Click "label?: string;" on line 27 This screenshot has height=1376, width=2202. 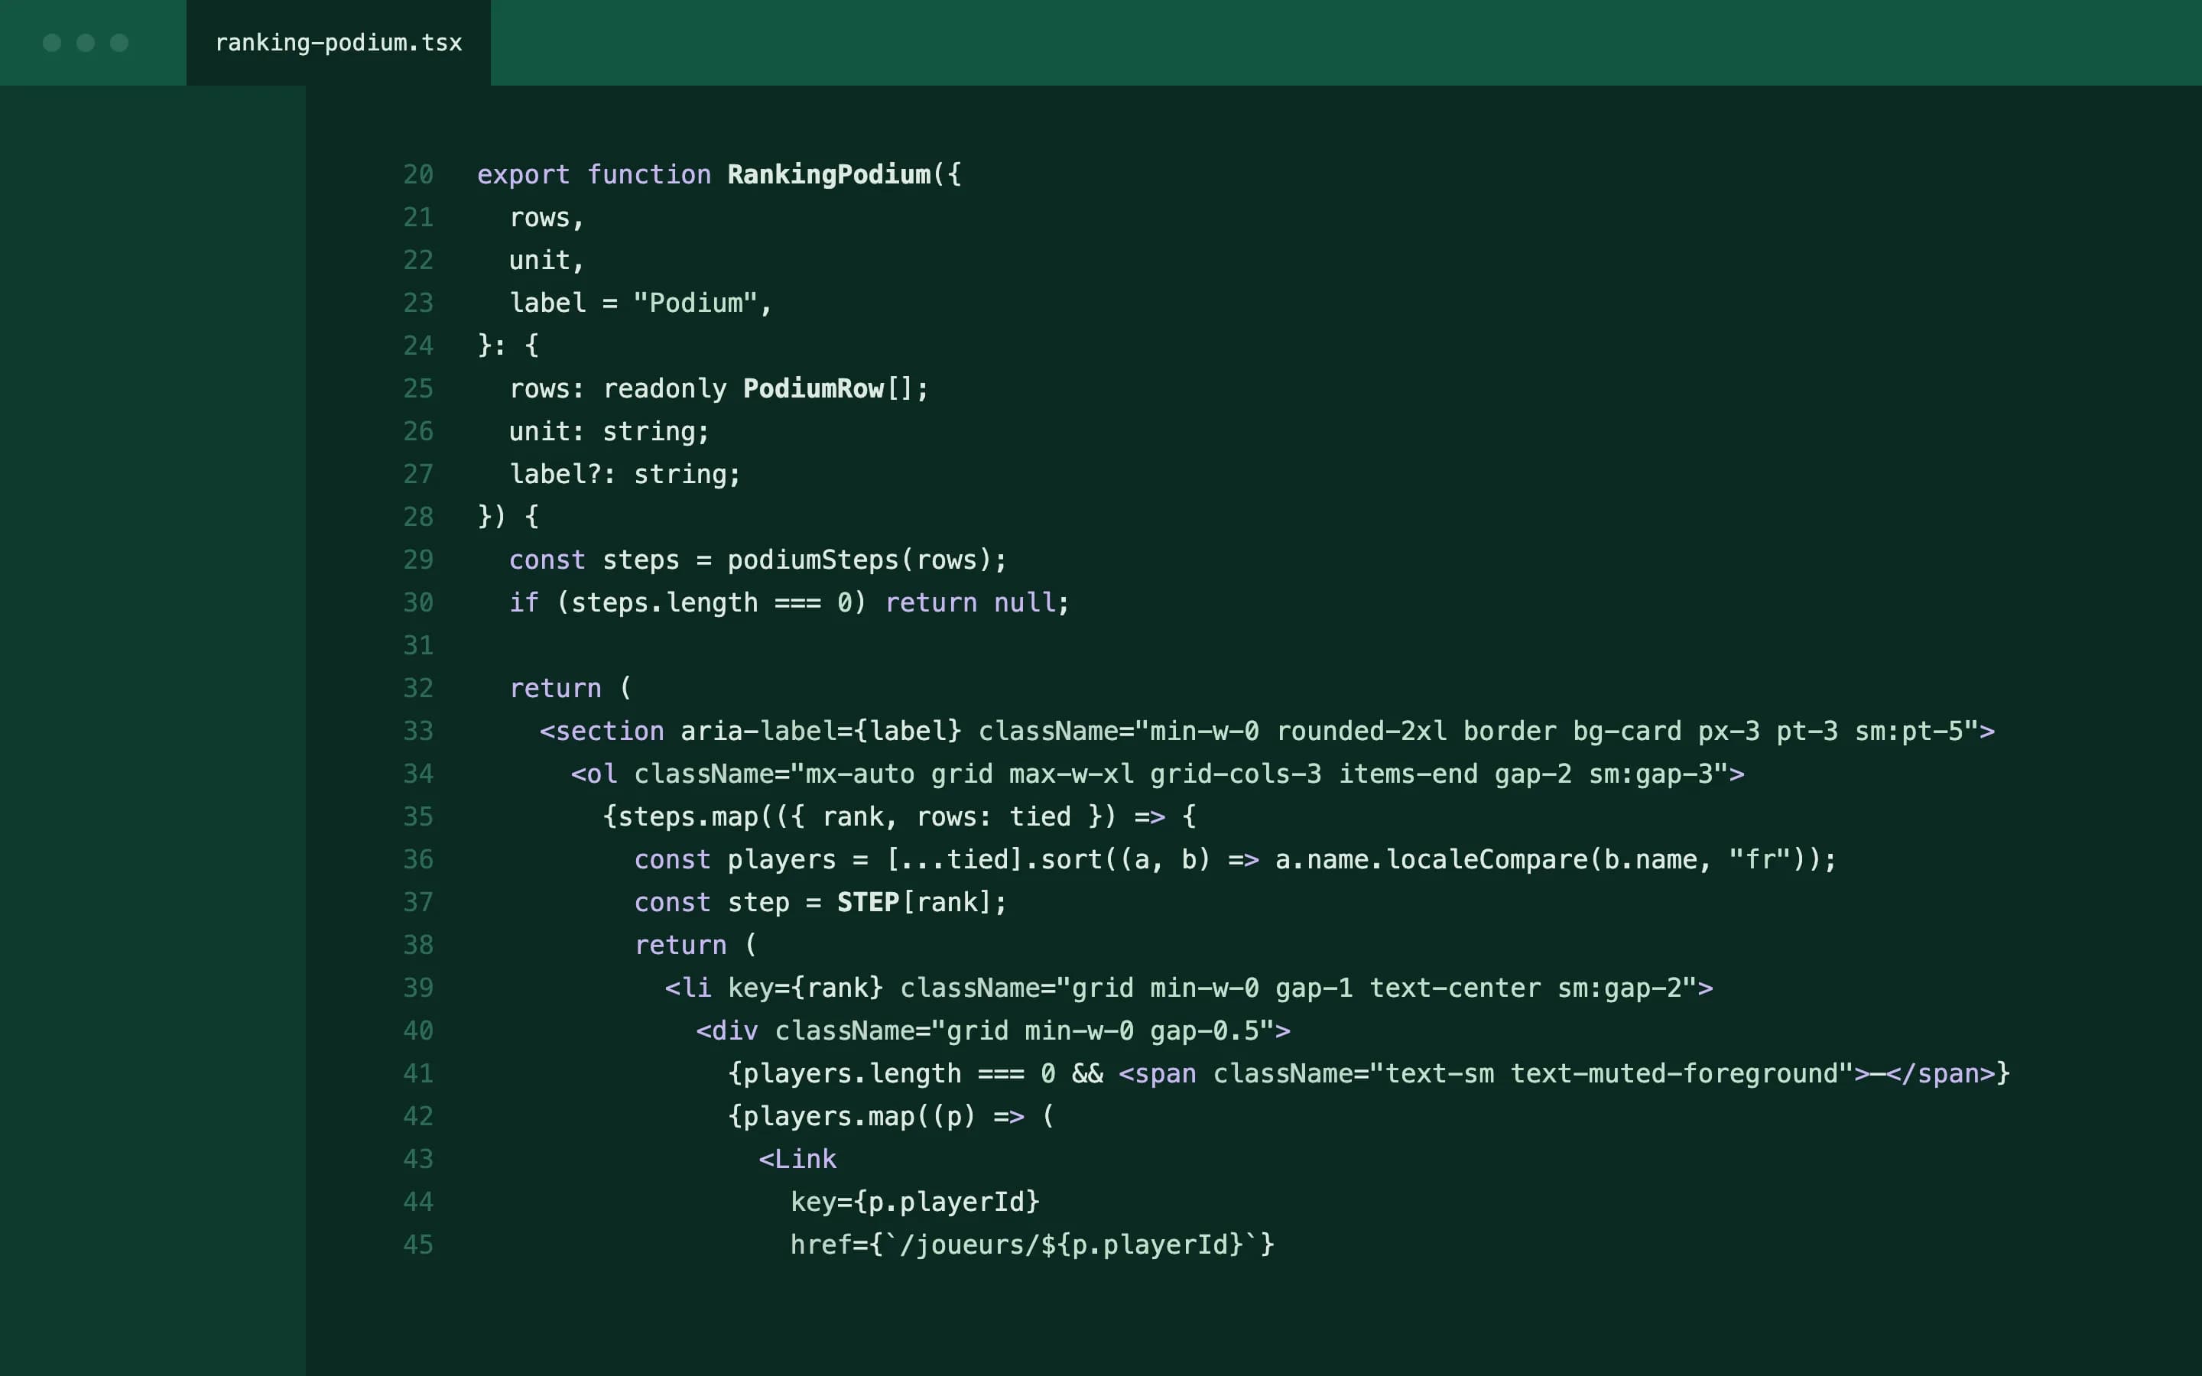(x=625, y=474)
